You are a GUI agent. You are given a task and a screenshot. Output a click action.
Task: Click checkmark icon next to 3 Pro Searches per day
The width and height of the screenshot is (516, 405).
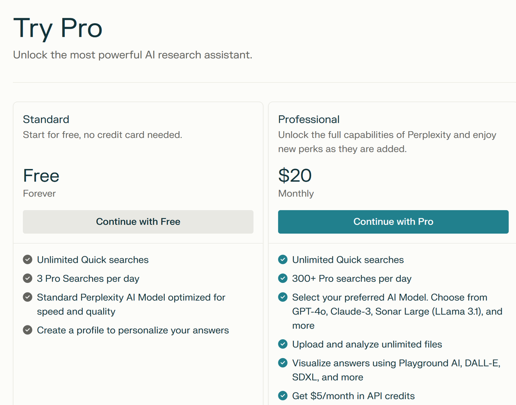click(27, 279)
